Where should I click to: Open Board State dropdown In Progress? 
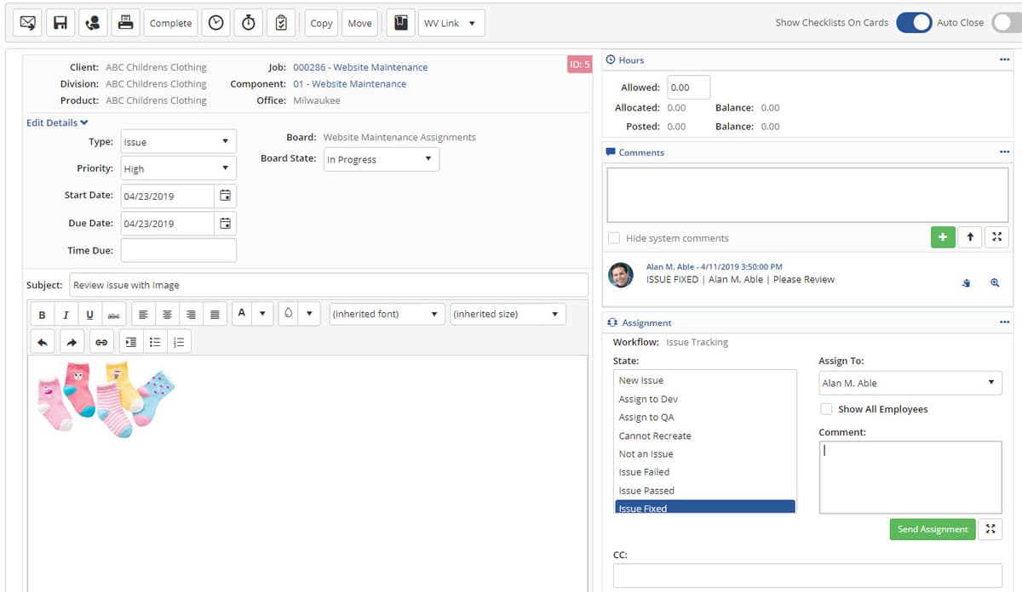(382, 159)
